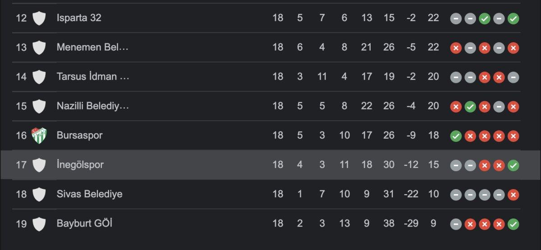This screenshot has height=250, width=541.
Task: Click Nazilli Belediyespor's green win form icon
Action: coord(470,106)
